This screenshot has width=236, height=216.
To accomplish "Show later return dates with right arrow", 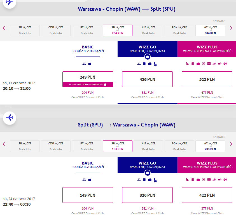I will [231, 144].
